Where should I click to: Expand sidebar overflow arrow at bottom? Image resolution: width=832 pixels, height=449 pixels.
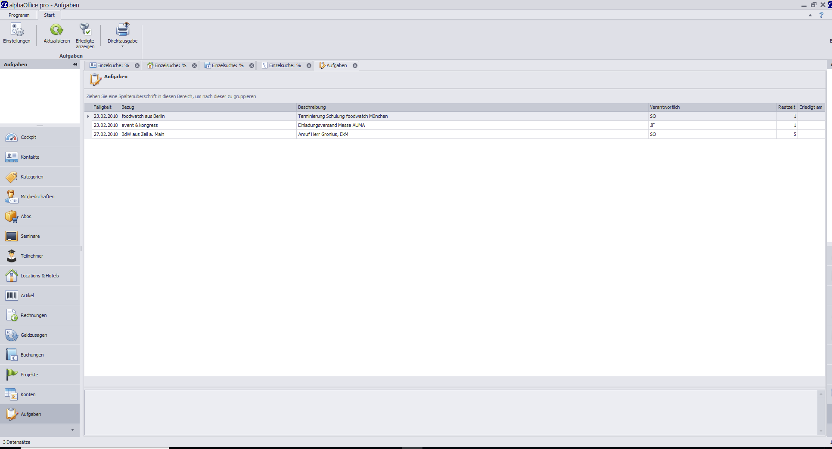72,430
